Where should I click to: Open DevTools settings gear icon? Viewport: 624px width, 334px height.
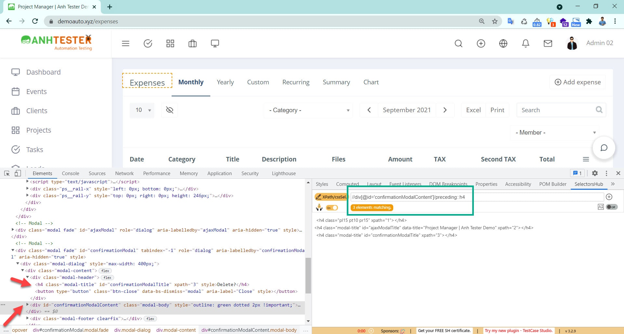(595, 173)
